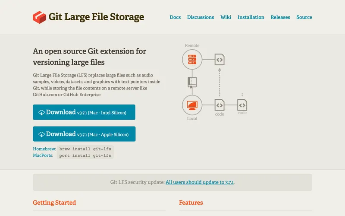Click the 'Git LFS security update:' text

(137, 182)
